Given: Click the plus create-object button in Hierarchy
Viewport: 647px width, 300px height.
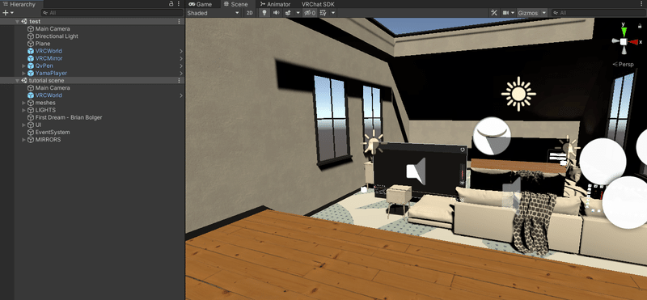Looking at the screenshot, I should pos(6,13).
